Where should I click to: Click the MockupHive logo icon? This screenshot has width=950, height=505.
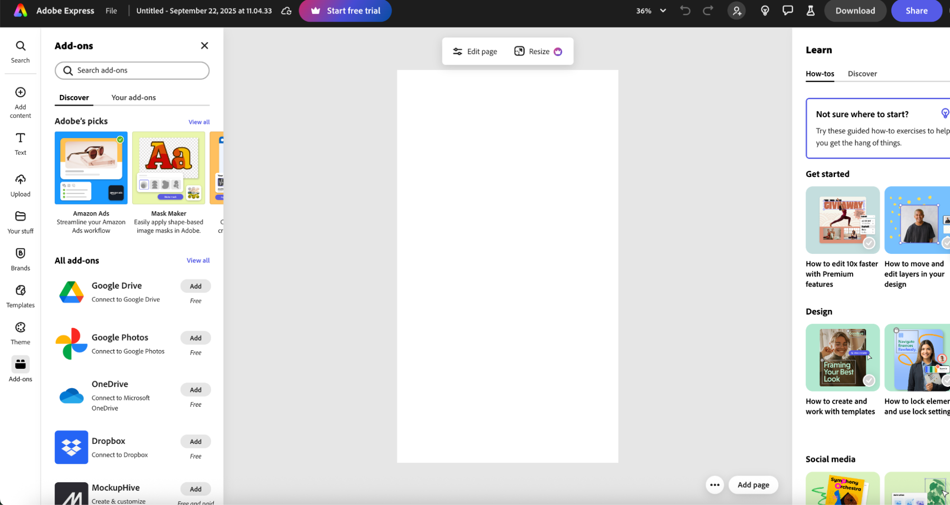tap(71, 494)
